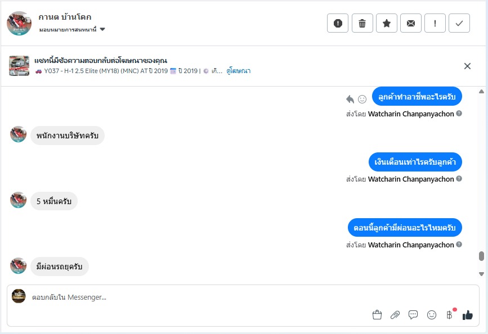
Task: Mark conversation as done with checkmark
Action: point(459,23)
